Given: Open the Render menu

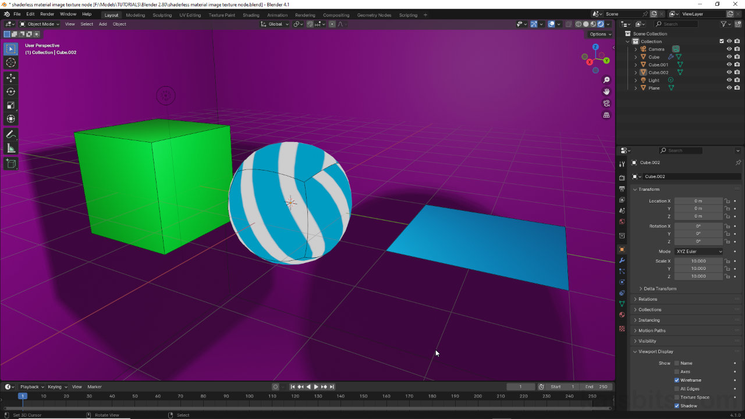Looking at the screenshot, I should click(47, 14).
